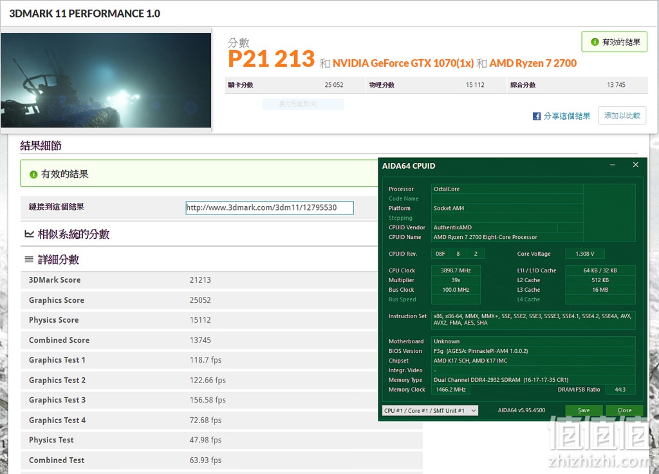Click the BIOS Version field F3g

click(533, 351)
